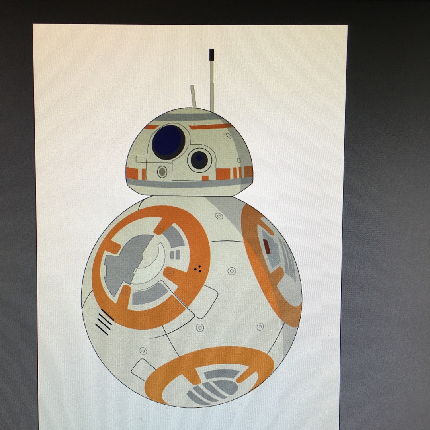Select the dark red rectangle on the body's right panel
The height and width of the screenshot is (430, 430).
click(266, 246)
